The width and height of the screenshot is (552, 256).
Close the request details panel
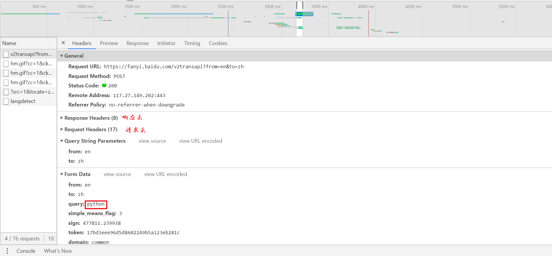coord(63,43)
